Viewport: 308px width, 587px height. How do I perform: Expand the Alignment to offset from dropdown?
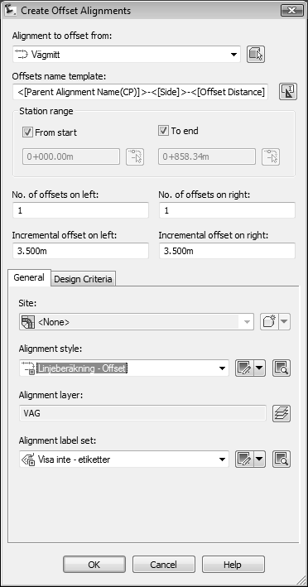pyautogui.click(x=234, y=55)
